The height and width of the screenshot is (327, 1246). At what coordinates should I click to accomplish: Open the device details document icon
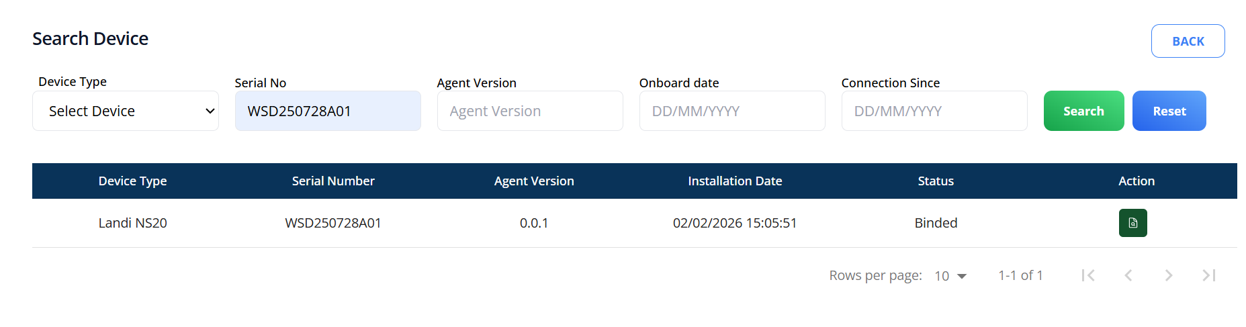(1132, 223)
